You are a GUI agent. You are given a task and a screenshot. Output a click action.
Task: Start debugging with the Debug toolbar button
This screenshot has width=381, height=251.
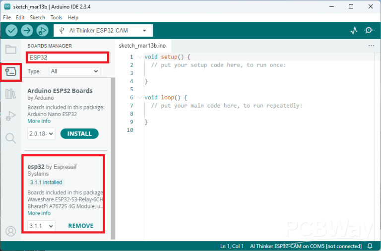tap(42, 31)
